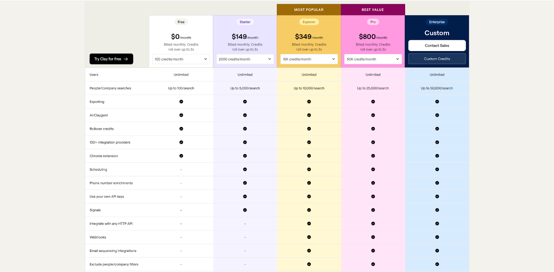The height and width of the screenshot is (272, 554).
Task: Click the Use your own API keys checkmark in Starter column
Action: [245, 196]
